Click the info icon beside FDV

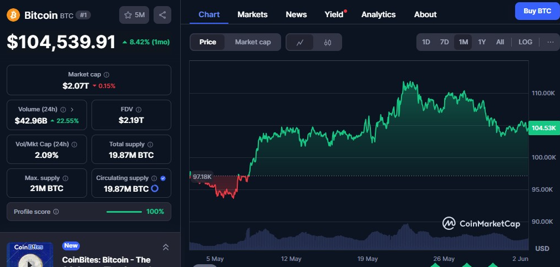[139, 110]
